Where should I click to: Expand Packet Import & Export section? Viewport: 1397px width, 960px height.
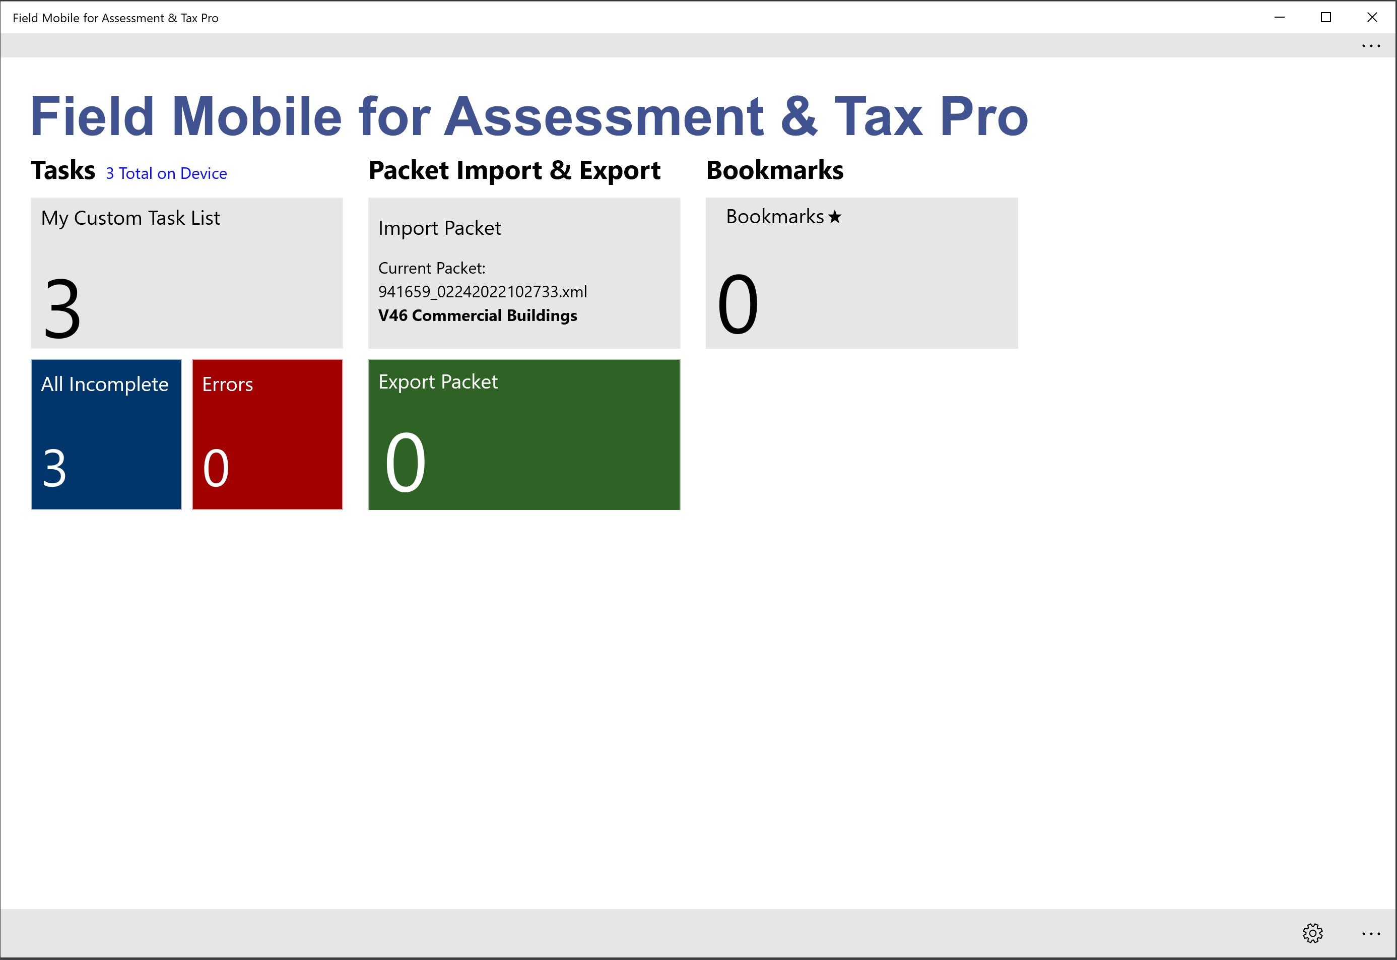point(515,170)
